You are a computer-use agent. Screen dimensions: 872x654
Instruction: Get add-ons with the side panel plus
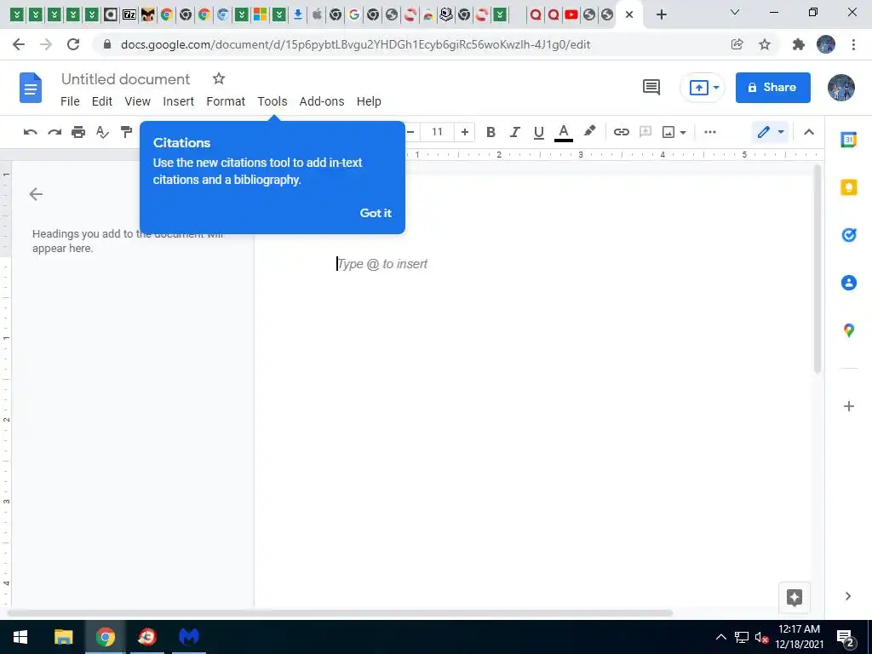[x=849, y=406]
